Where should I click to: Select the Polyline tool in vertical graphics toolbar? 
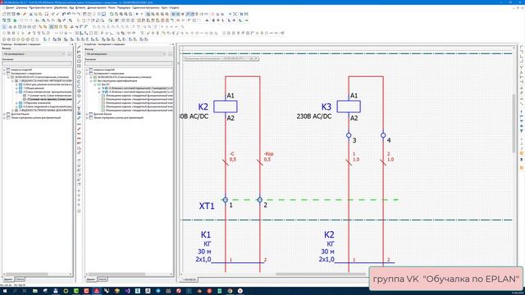tap(79, 52)
